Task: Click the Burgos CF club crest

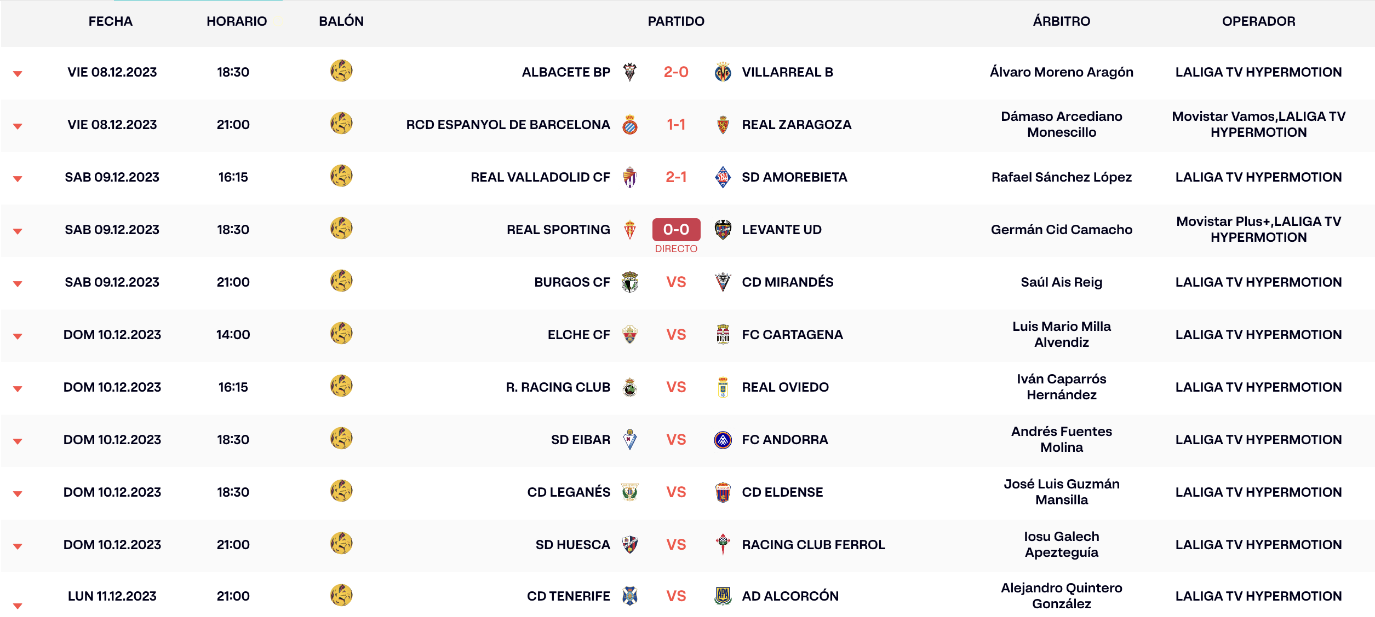Action: coord(630,282)
